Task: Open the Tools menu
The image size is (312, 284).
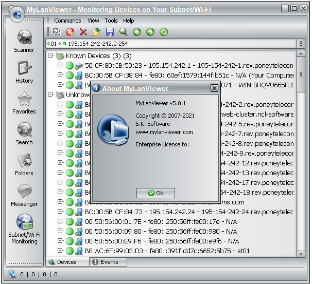Action: tap(111, 21)
